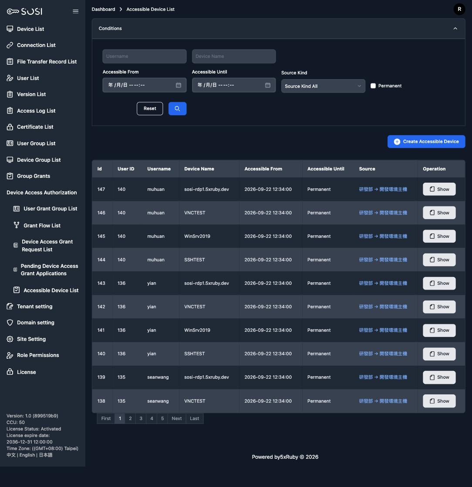Screen dimensions: 472x487
Task: Click Show button for Id 143
Action: (x=439, y=283)
